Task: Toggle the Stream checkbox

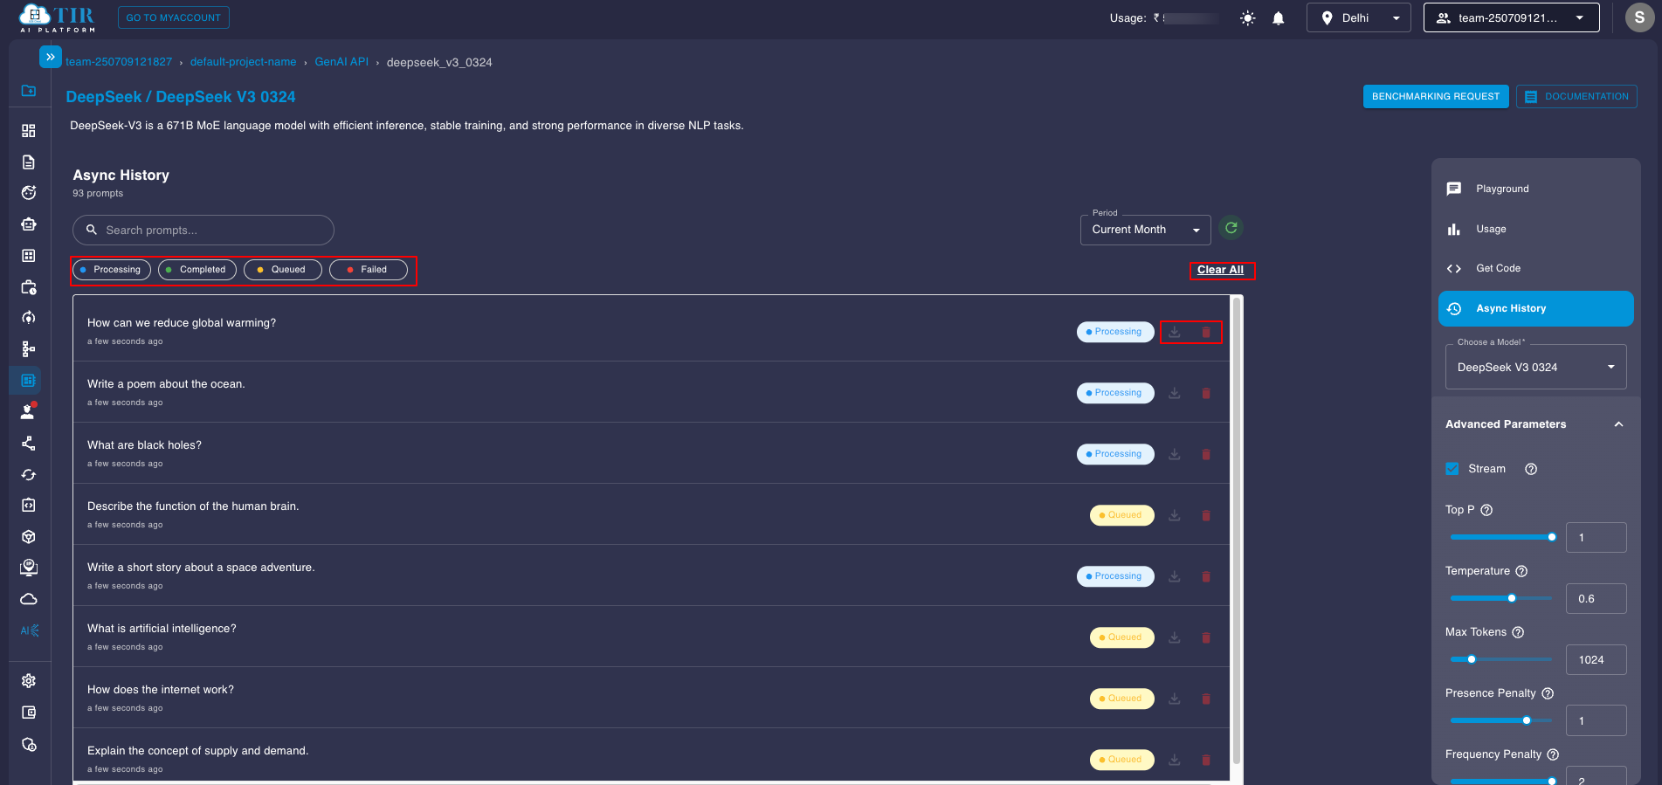Action: coord(1452,469)
